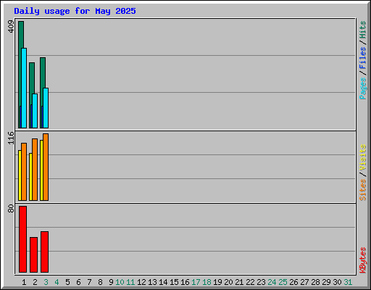Click the 80 axis maximum label
371x290 pixels.
point(11,209)
